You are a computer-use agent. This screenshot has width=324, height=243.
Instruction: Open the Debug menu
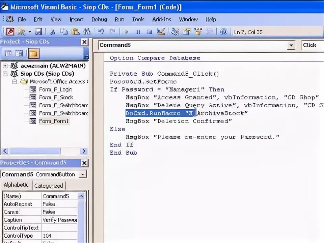[x=99, y=20]
